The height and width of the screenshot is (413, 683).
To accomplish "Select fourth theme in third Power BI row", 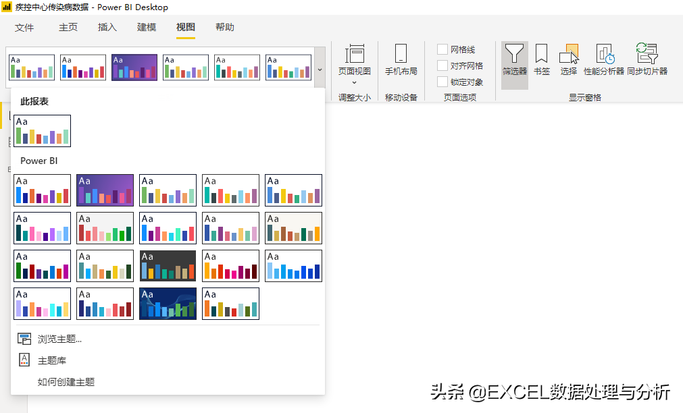I will pos(230,266).
